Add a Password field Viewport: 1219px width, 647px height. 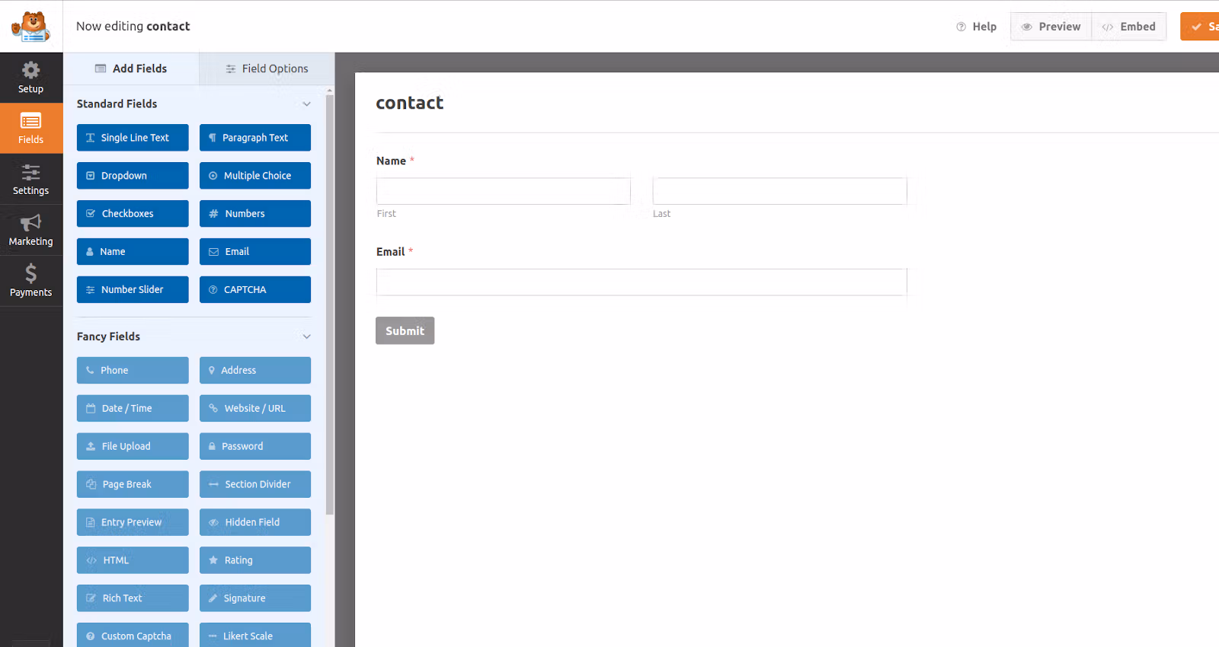(x=255, y=447)
